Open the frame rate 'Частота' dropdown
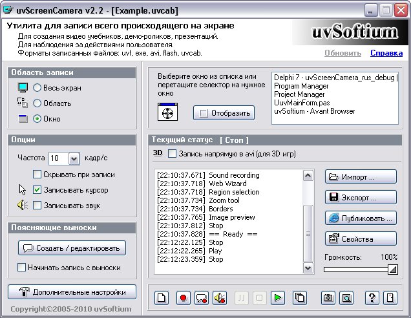Image resolution: width=411 pixels, height=318 pixels. (x=73, y=158)
